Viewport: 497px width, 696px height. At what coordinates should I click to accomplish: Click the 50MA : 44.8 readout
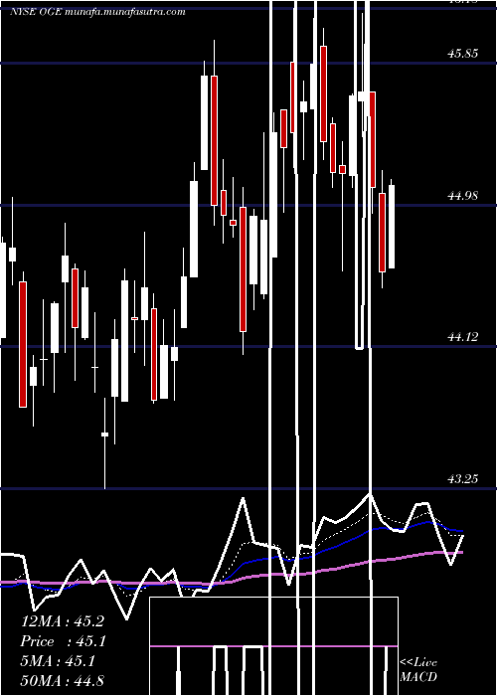(62, 680)
